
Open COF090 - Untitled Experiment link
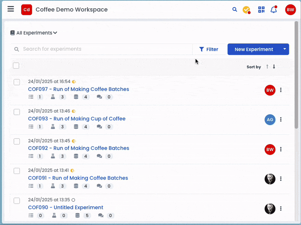click(65, 207)
